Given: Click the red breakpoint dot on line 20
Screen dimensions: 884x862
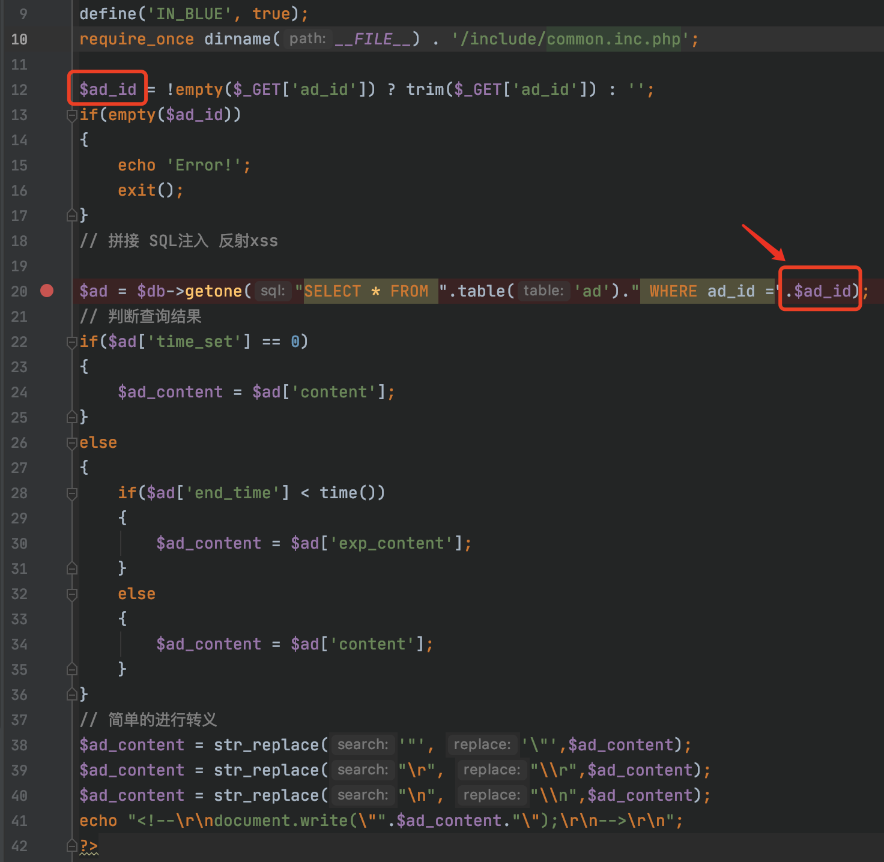Looking at the screenshot, I should 47,291.
